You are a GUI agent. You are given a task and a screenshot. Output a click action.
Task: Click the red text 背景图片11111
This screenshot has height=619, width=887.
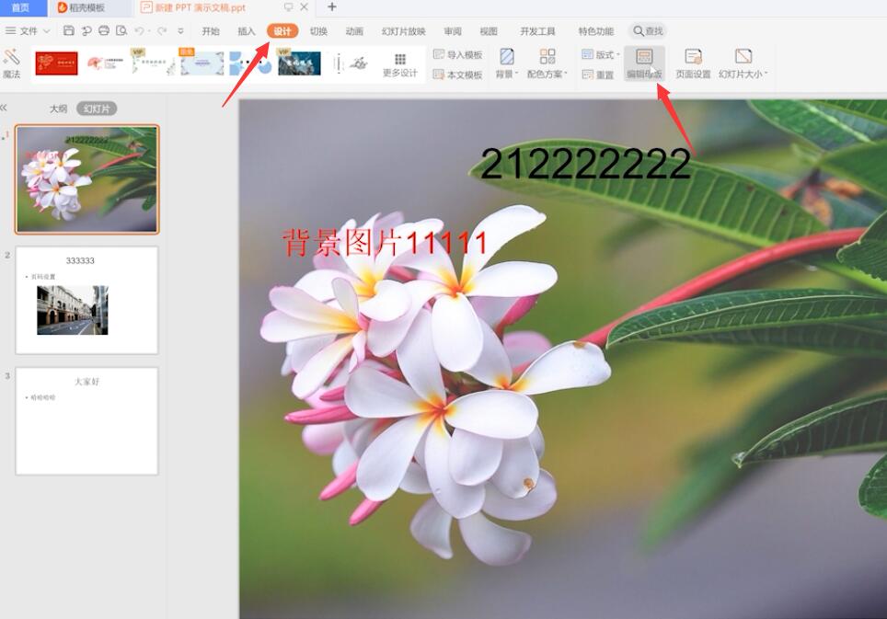(385, 243)
